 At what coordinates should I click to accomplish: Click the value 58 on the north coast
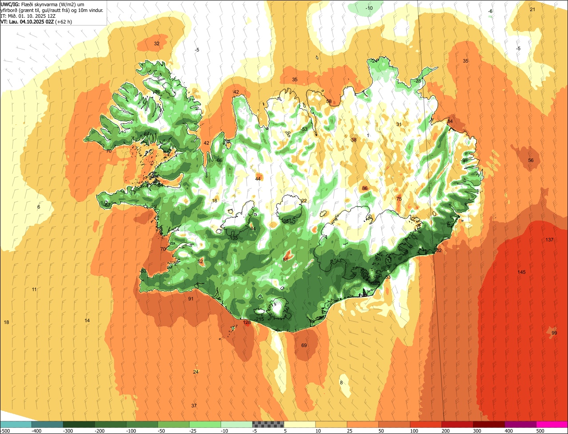pos(329,101)
